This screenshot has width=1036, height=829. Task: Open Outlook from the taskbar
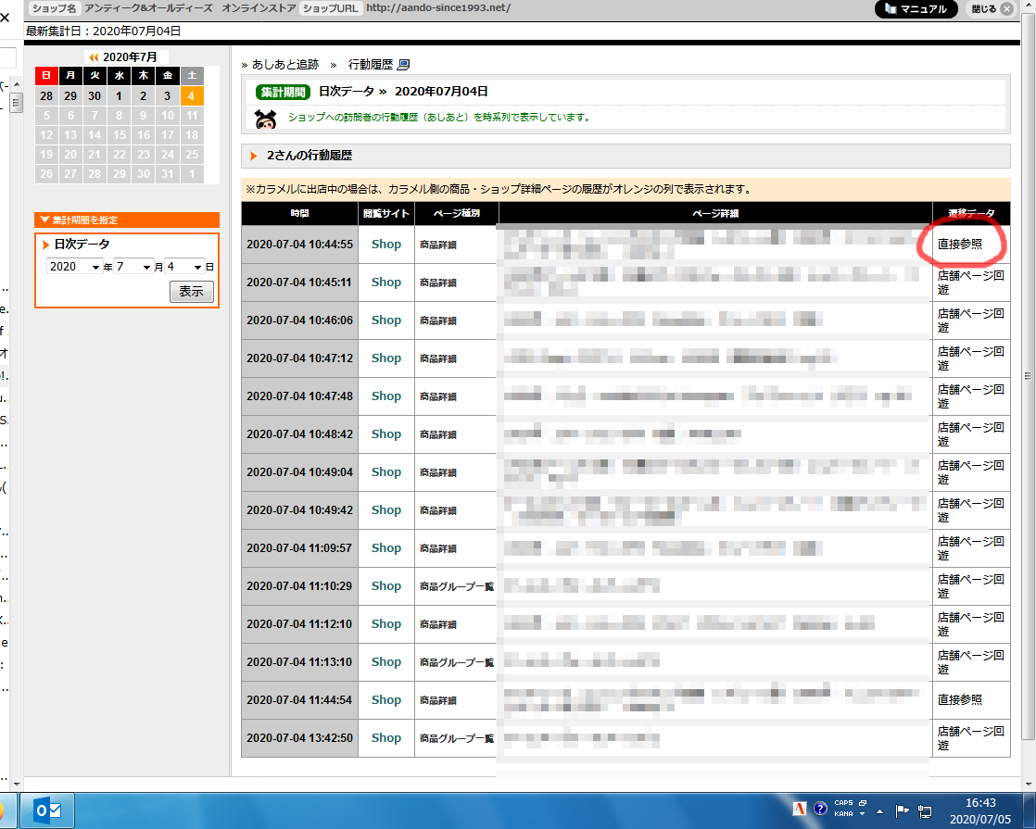(x=47, y=810)
